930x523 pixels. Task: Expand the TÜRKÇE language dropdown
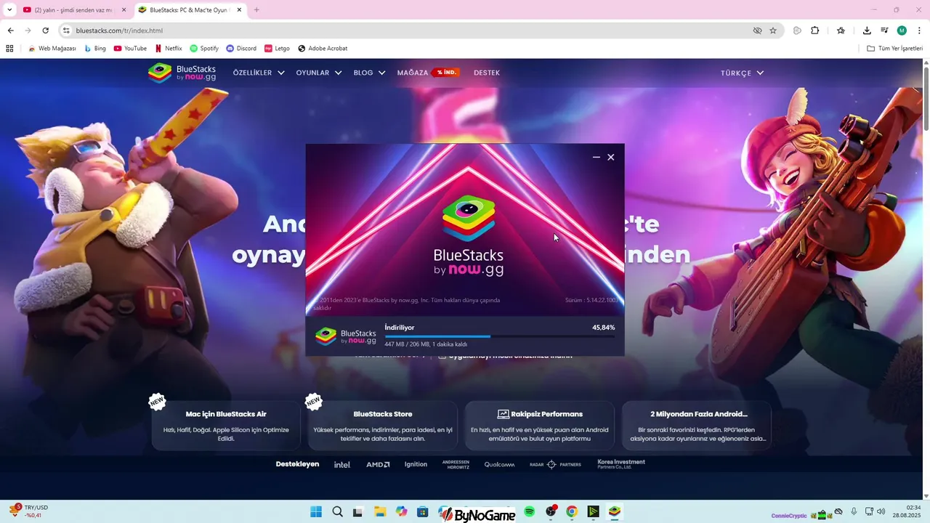742,73
